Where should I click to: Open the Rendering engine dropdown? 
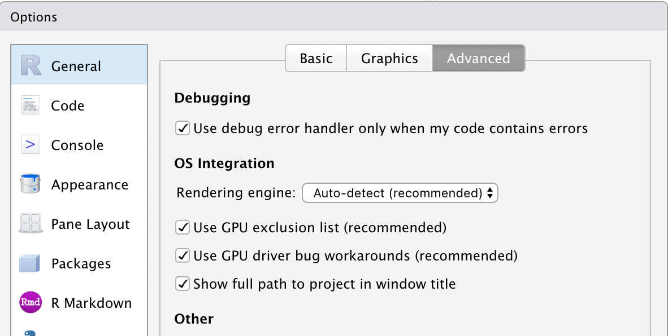[400, 193]
